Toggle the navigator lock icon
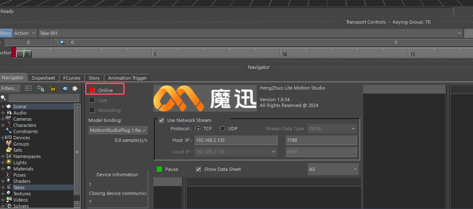The width and height of the screenshot is (473, 209). [x=52, y=88]
